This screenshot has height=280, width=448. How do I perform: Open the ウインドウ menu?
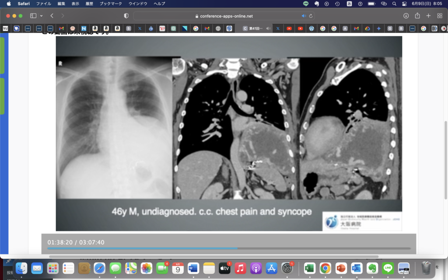[138, 3]
